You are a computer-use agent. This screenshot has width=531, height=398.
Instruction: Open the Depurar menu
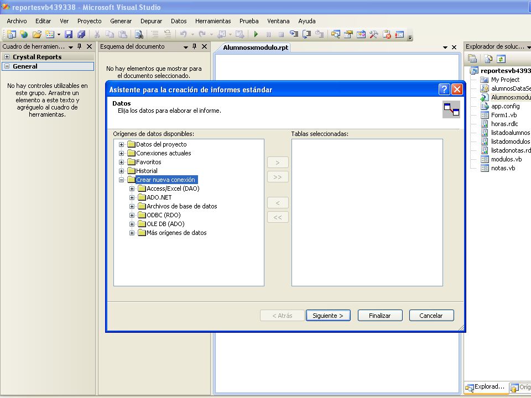pos(152,21)
